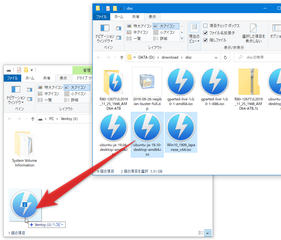The width and height of the screenshot is (281, 240).
Task: Go up one level in disc window
Action: 122,57
